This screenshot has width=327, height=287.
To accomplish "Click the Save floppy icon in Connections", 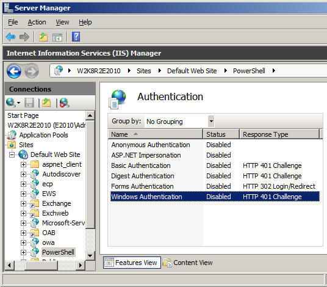I will (x=29, y=103).
